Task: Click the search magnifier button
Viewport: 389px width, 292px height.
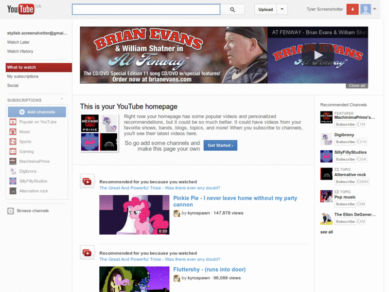Action: click(x=232, y=9)
